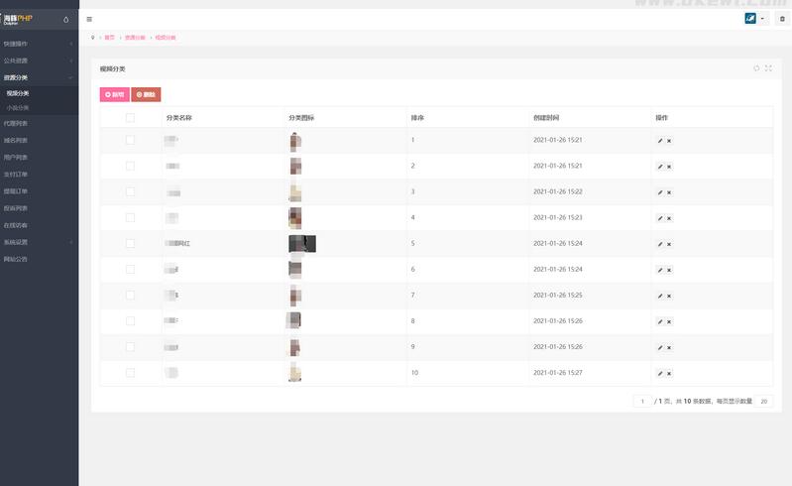The image size is (792, 486).
Task: Collapse the 资源分类 sidebar section
Action: (38, 76)
